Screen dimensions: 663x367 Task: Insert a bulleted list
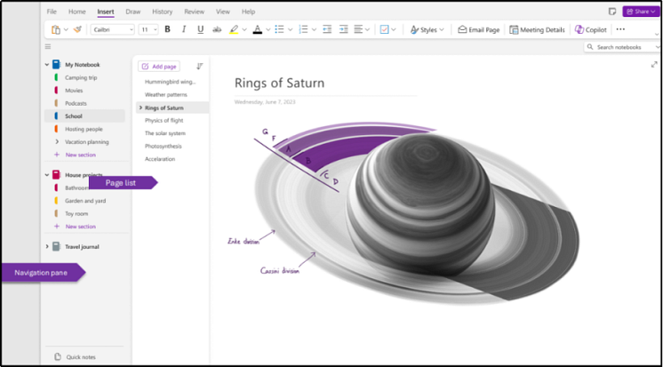click(x=279, y=29)
